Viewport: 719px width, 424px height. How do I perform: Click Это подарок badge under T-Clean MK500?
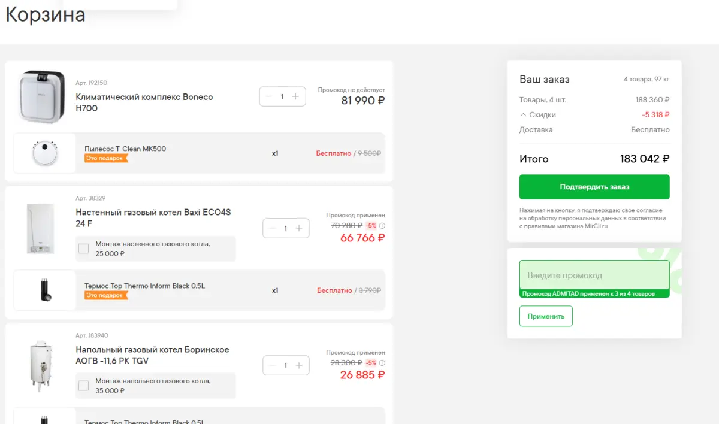point(106,158)
